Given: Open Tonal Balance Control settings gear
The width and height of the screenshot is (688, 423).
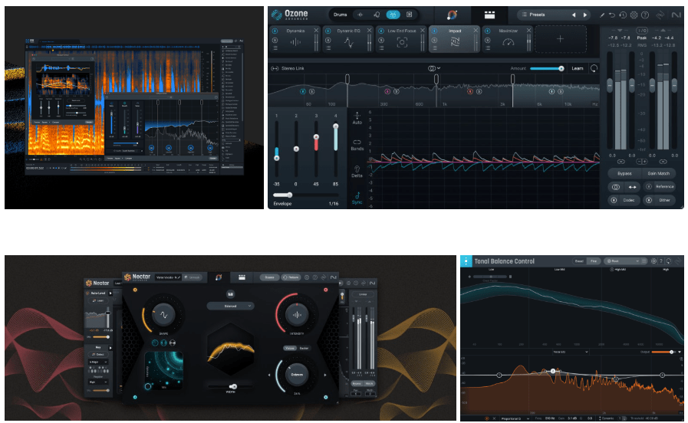Looking at the screenshot, I should click(653, 261).
